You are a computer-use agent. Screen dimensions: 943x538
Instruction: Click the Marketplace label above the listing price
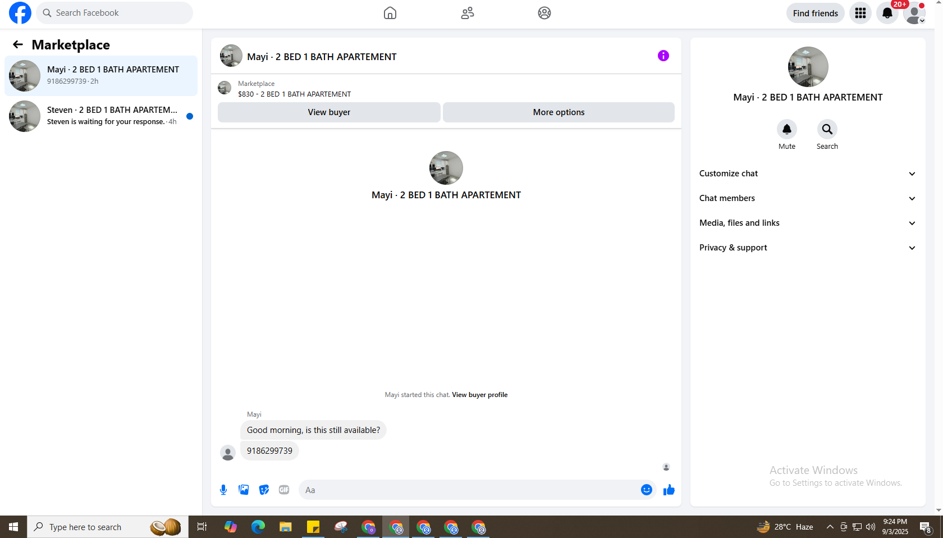256,84
